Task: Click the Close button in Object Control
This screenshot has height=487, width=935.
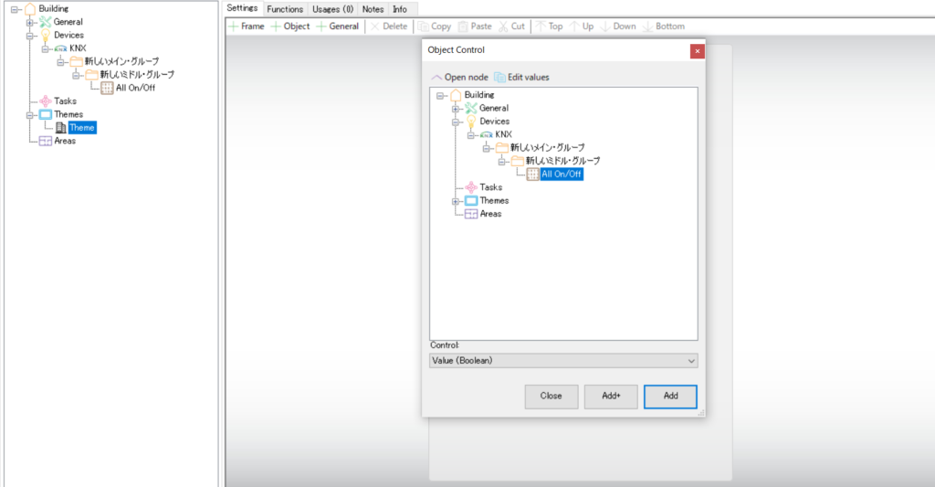Action: point(551,397)
